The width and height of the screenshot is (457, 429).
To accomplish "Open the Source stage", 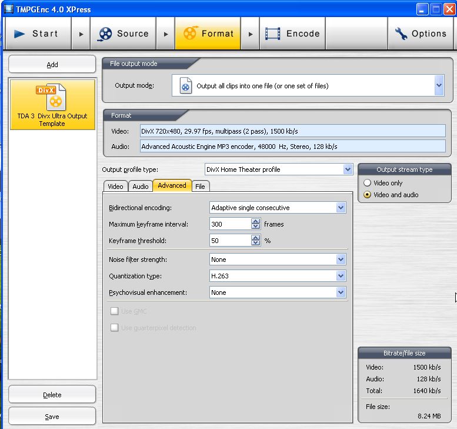I will (124, 34).
